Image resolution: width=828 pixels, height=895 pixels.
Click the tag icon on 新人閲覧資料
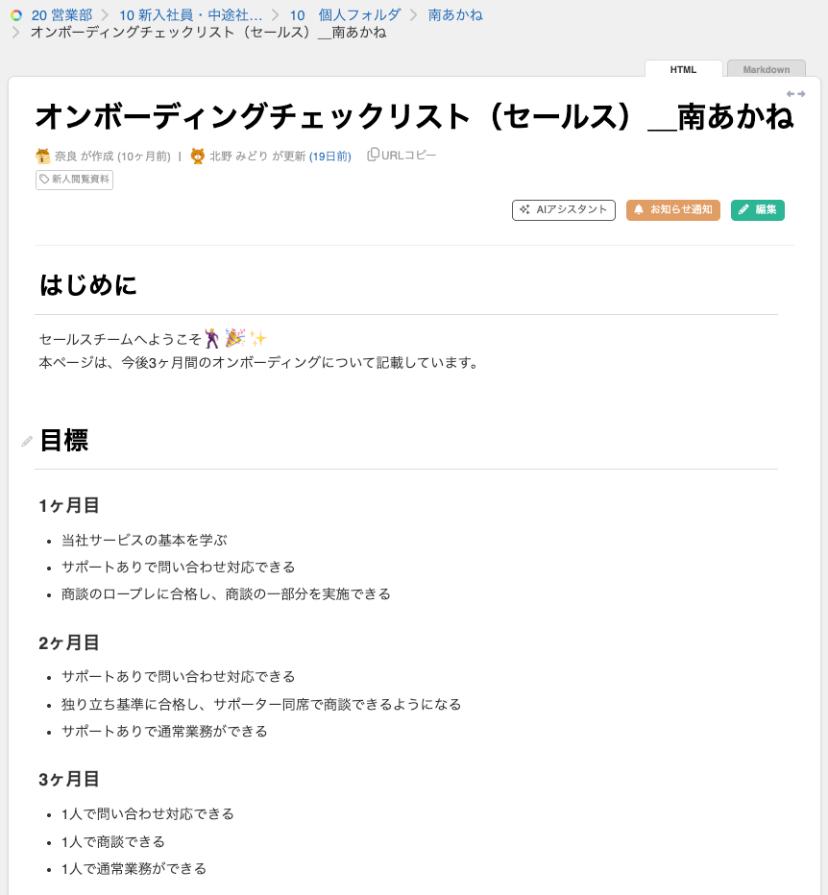pos(44,180)
